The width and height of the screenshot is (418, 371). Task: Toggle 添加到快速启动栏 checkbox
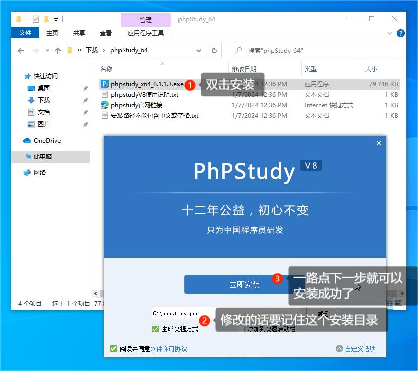[x=241, y=329]
